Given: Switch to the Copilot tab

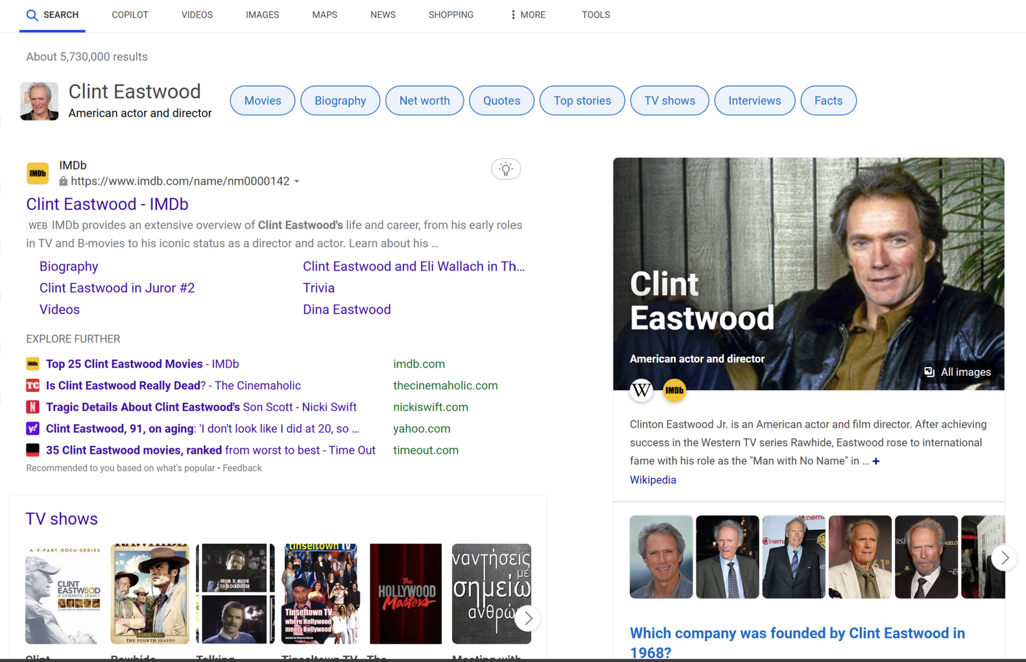Looking at the screenshot, I should [x=130, y=15].
